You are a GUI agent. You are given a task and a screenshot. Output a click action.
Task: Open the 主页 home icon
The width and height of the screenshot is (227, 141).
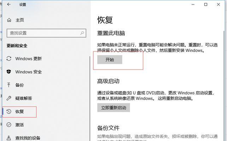coord(9,20)
